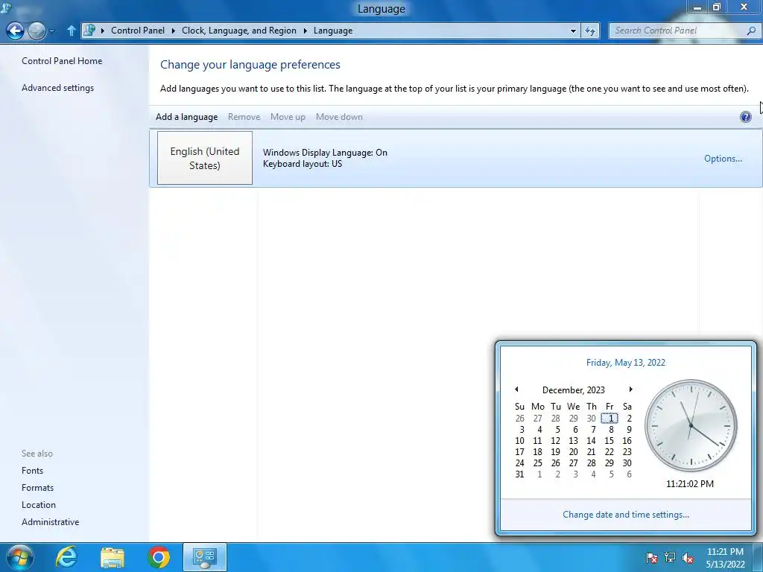This screenshot has height=572, width=763.
Task: Click Add a language
Action: 186,117
